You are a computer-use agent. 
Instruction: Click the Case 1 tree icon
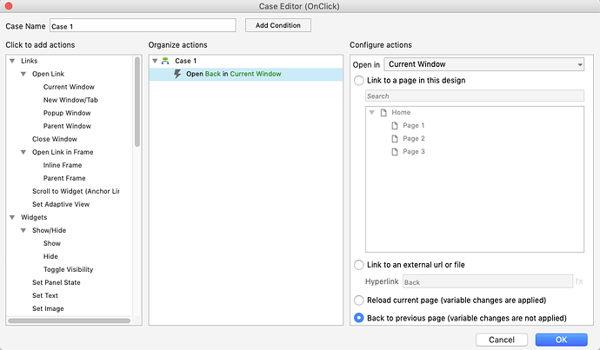[x=165, y=61]
